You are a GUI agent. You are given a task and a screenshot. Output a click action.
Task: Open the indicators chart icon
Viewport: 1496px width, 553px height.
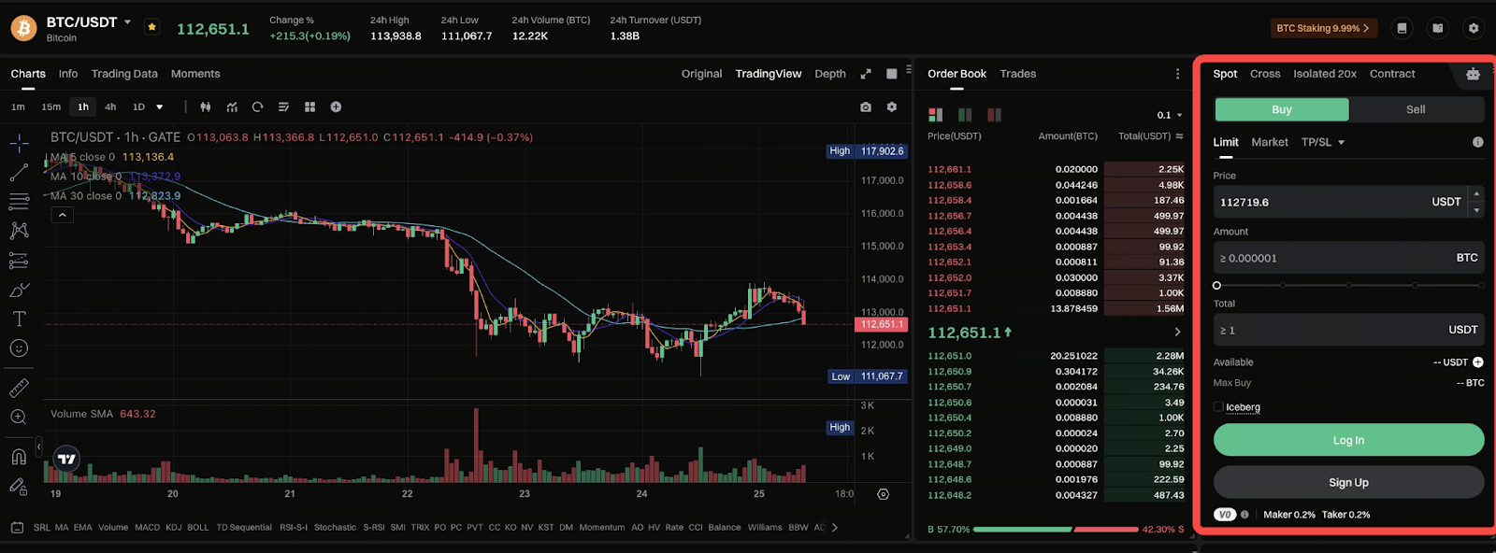[x=232, y=107]
